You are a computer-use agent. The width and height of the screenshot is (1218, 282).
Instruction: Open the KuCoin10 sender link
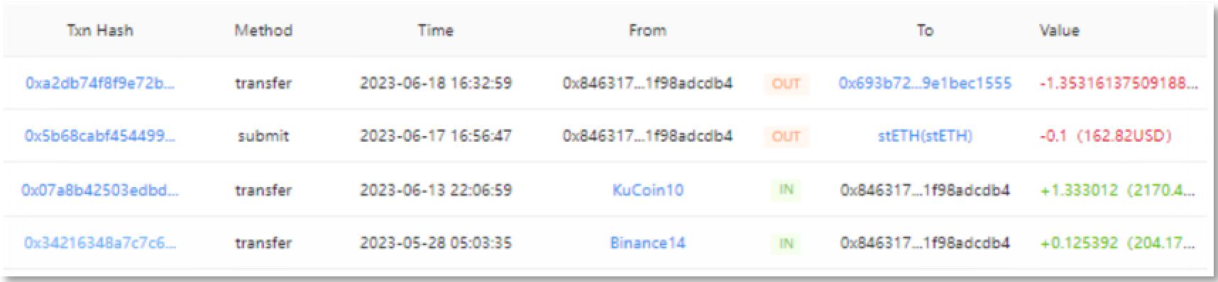tap(647, 190)
